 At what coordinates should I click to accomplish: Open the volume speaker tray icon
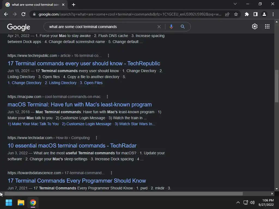point(252,202)
